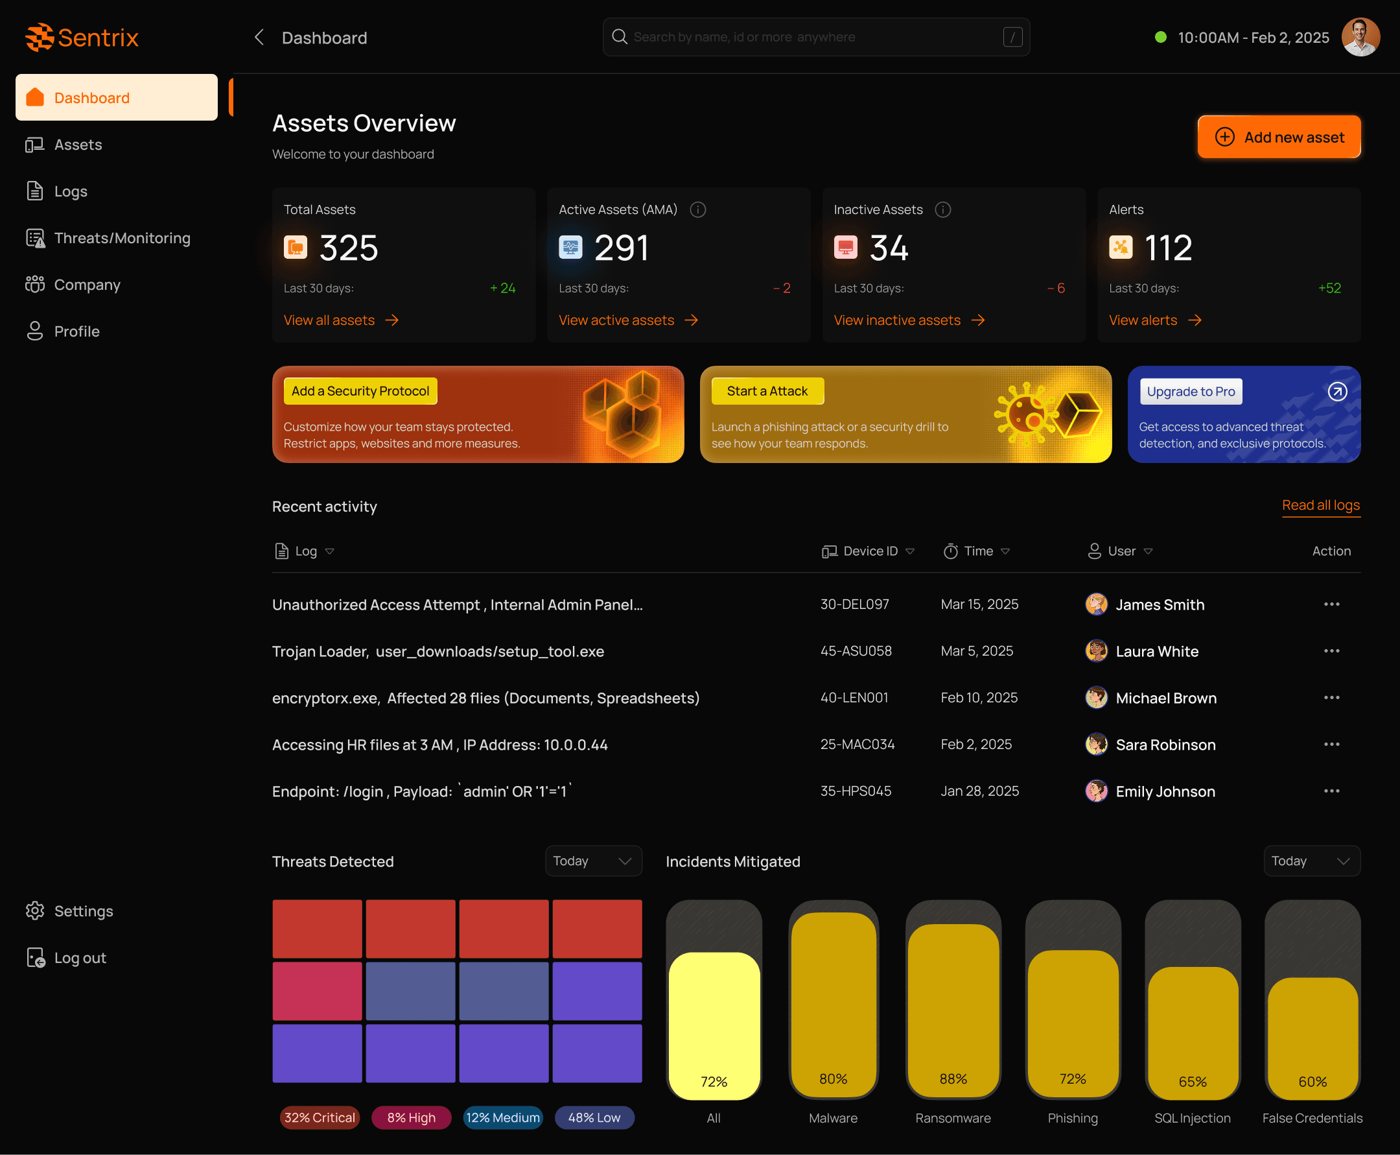
Task: Open the Incidents Mitigated Today dropdown
Action: (x=1311, y=861)
